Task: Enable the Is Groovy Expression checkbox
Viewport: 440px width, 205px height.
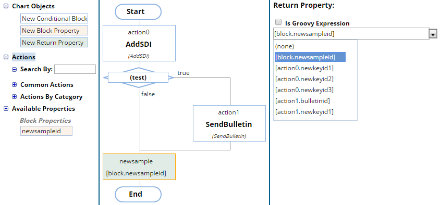Action: coord(278,22)
